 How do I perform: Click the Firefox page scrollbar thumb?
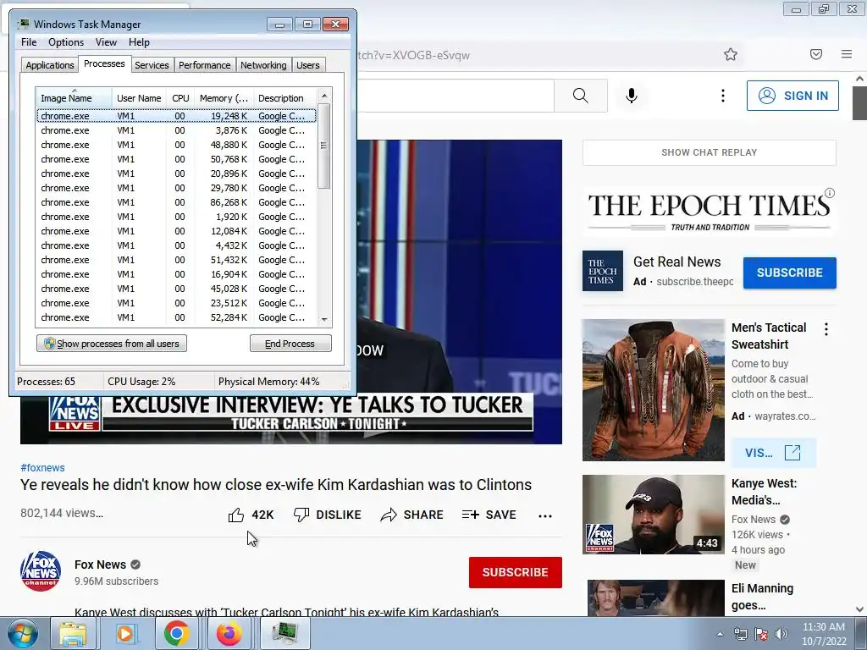pos(859,102)
